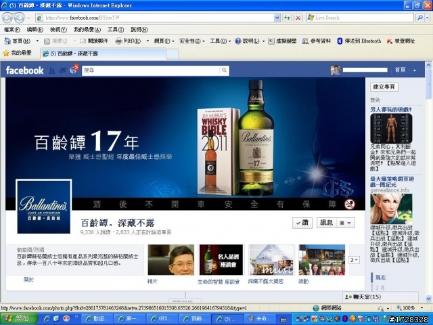The height and width of the screenshot is (325, 433).
Task: Open Facebook friend requests icon
Action: pos(51,70)
